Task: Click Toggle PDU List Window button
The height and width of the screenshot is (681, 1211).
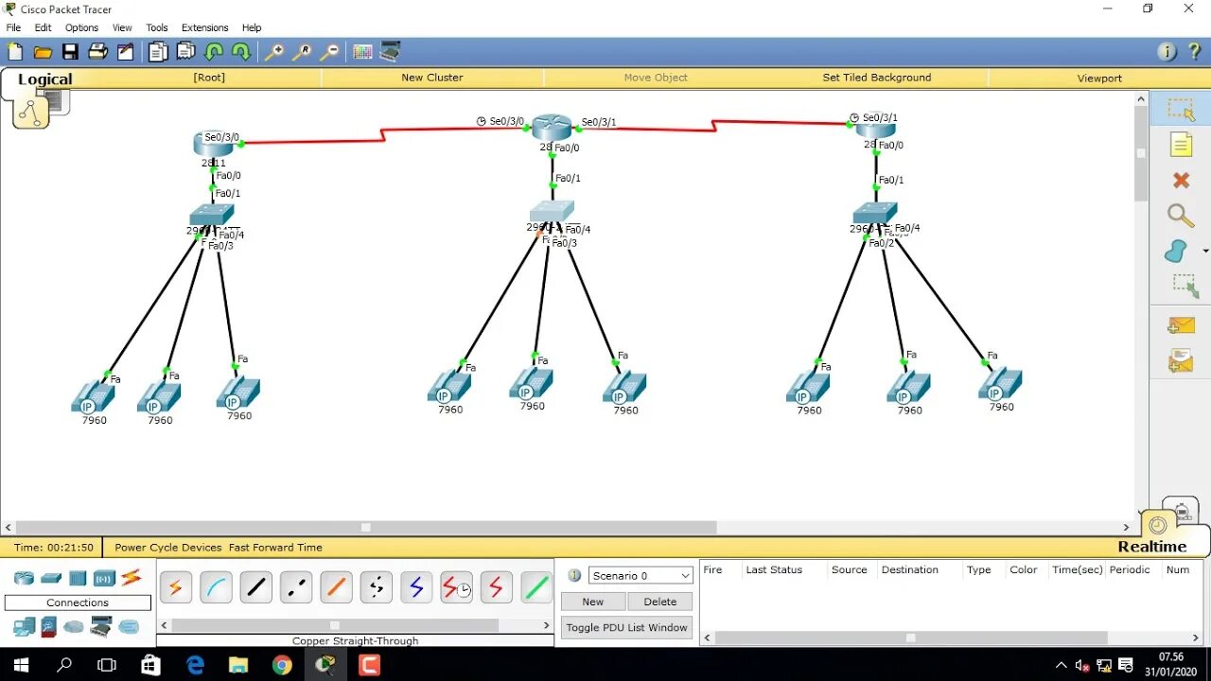Action: pyautogui.click(x=627, y=627)
